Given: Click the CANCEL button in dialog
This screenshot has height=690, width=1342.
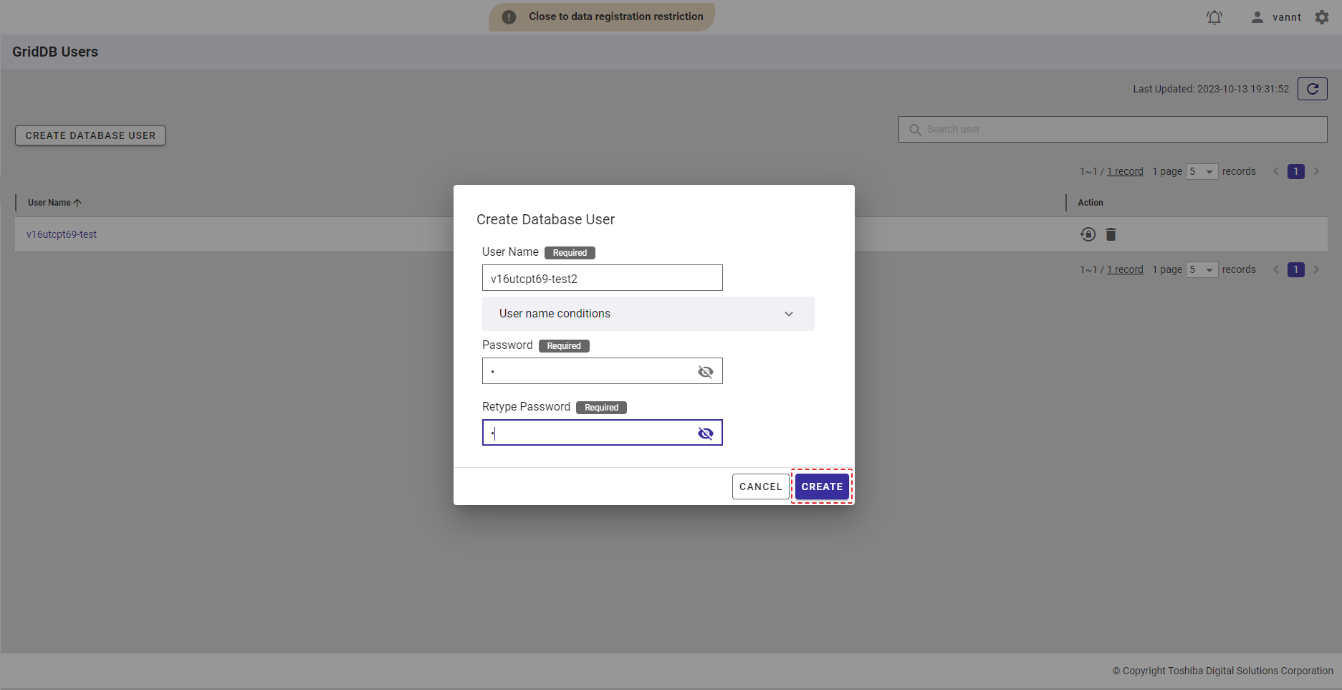Looking at the screenshot, I should [760, 487].
